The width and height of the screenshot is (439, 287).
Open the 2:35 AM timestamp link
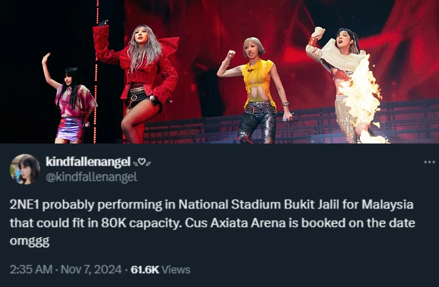click(31, 269)
